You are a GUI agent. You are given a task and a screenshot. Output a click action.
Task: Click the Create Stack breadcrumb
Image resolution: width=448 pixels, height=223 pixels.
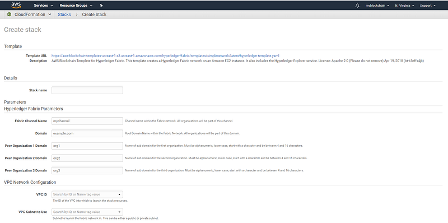coord(94,15)
